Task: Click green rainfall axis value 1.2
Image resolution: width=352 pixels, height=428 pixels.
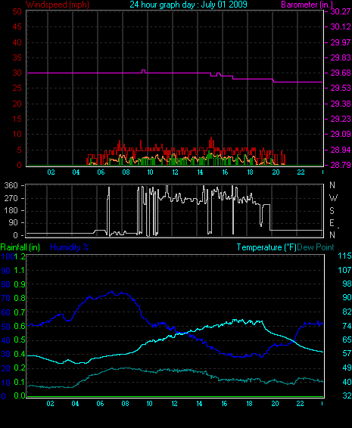Action: (x=20, y=256)
